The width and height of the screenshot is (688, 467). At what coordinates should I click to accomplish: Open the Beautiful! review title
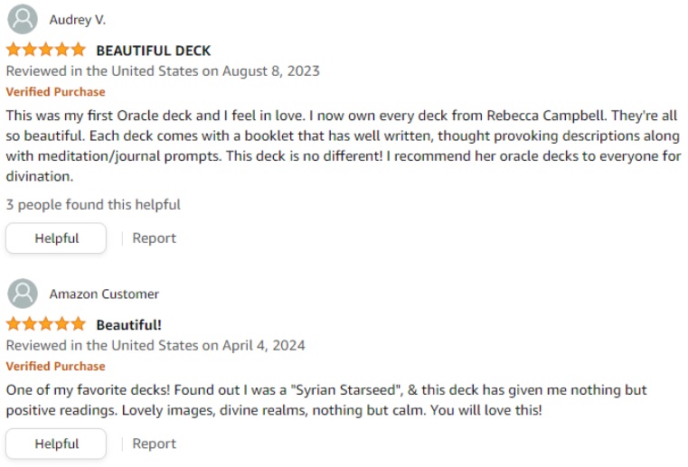click(x=129, y=325)
